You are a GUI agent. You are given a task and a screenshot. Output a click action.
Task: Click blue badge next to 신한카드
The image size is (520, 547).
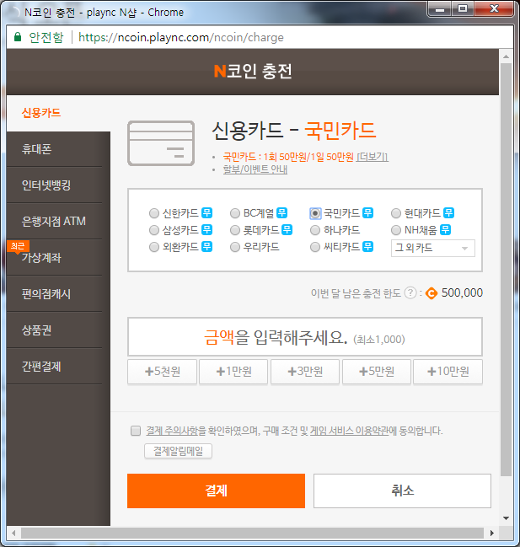[x=206, y=213]
